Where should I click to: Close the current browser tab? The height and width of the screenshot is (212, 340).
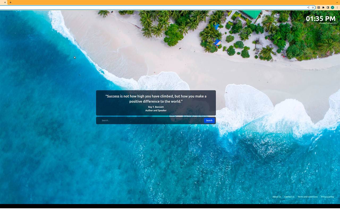click(x=5, y=2)
